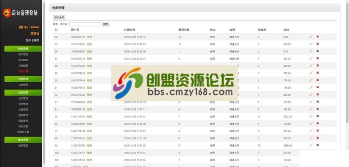Edit member ID 99 with pencil icon

[x=311, y=145]
